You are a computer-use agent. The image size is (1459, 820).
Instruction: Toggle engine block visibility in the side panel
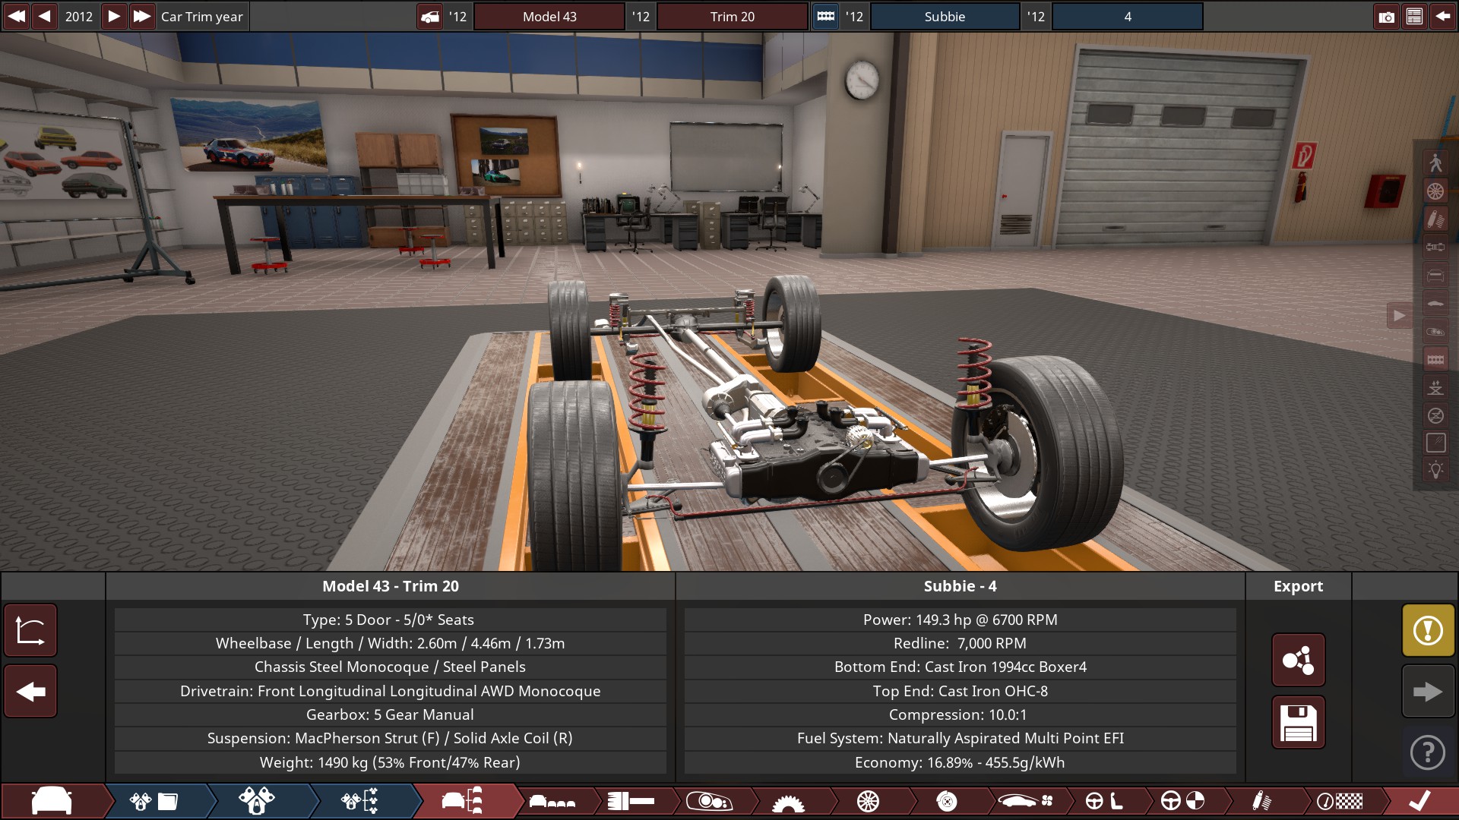(1435, 359)
